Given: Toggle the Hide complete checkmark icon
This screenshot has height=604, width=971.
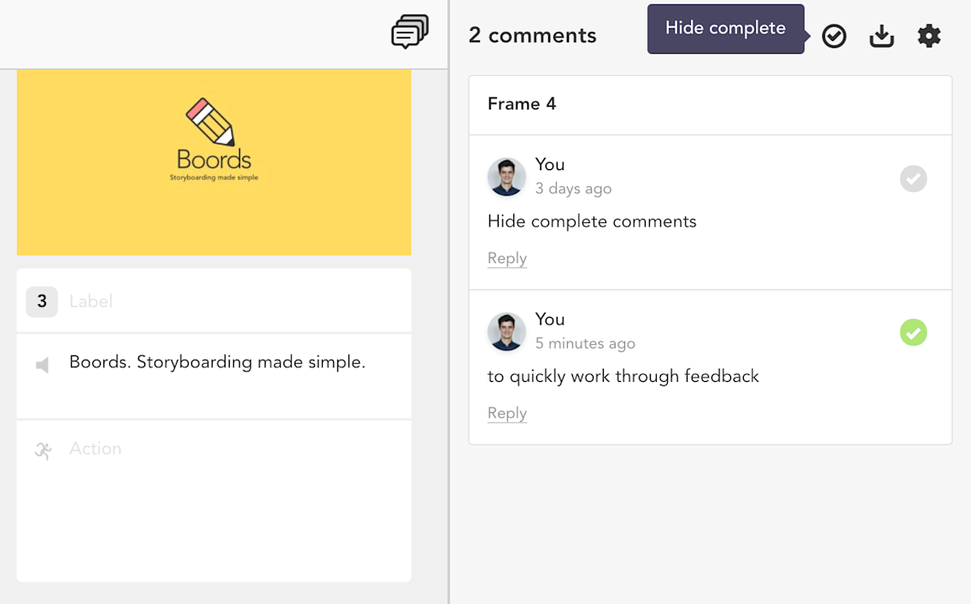Looking at the screenshot, I should click(834, 36).
